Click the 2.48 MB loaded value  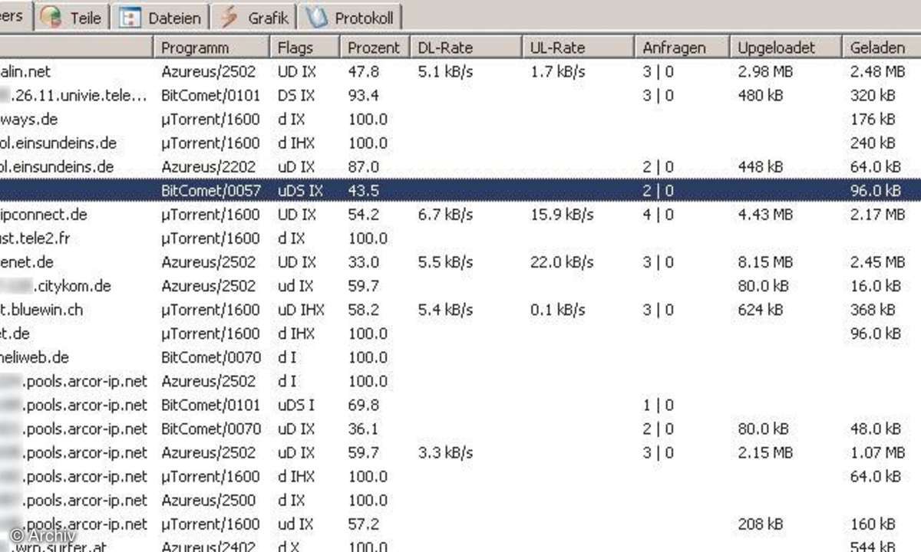pos(877,71)
